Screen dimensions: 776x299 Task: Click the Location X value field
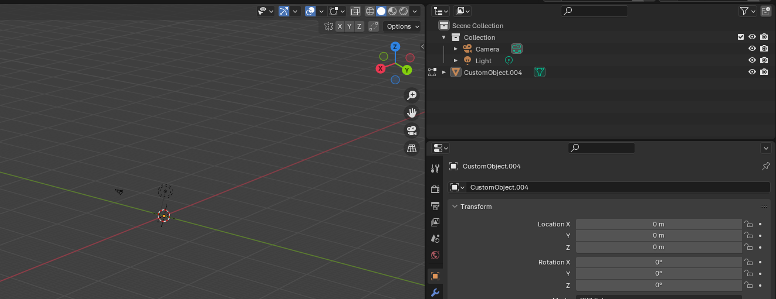pyautogui.click(x=658, y=224)
